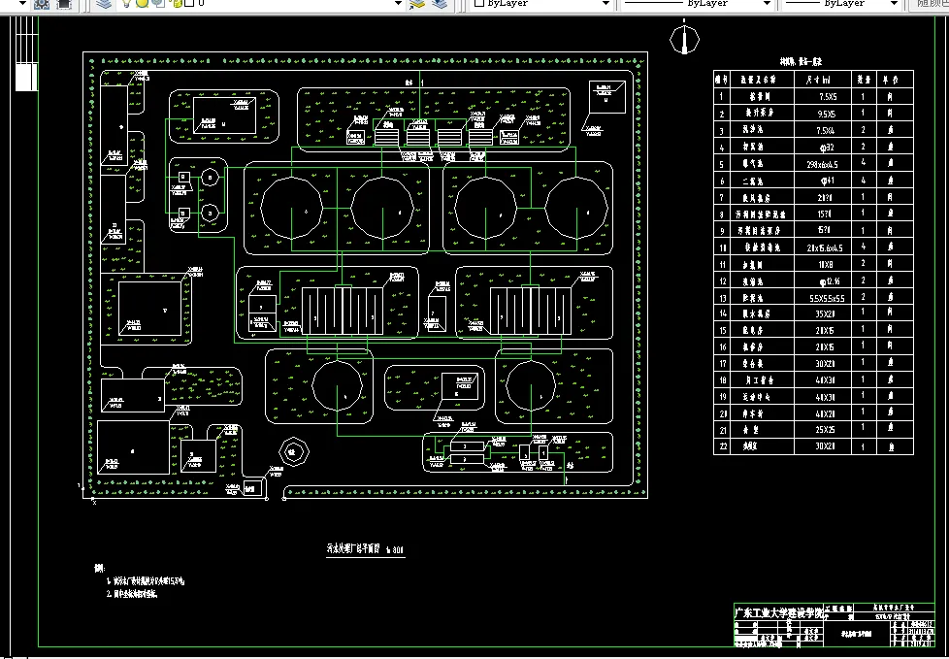This screenshot has width=949, height=659.
Task: Click the layer 0 color square
Action: [189, 3]
